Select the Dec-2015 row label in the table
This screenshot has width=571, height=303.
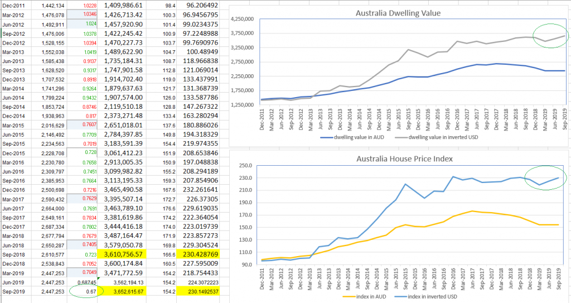(x=13, y=153)
